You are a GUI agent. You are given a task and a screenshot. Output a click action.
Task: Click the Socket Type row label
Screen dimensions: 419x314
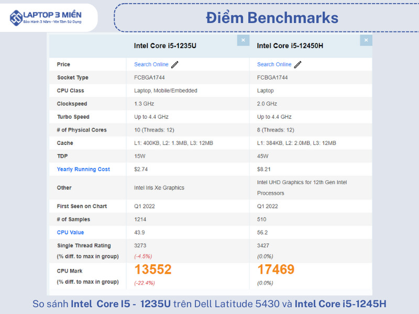73,77
